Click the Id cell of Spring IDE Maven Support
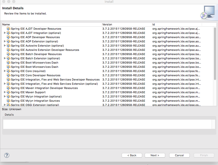Image resolution: width=218 pixels, height=165 pixels. pos(176,92)
